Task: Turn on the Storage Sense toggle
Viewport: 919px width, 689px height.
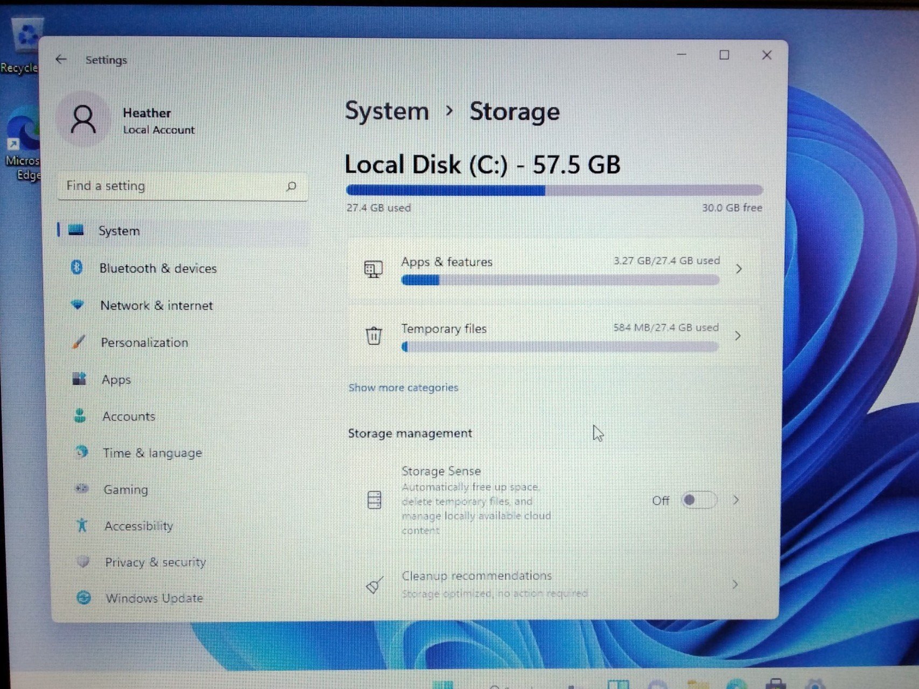Action: (x=698, y=500)
